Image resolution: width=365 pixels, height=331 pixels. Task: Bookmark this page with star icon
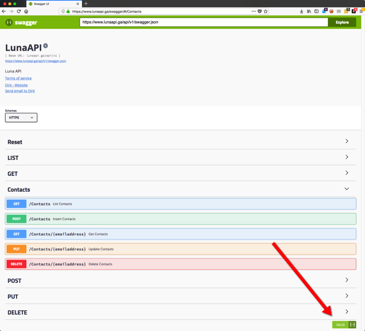[x=265, y=11]
